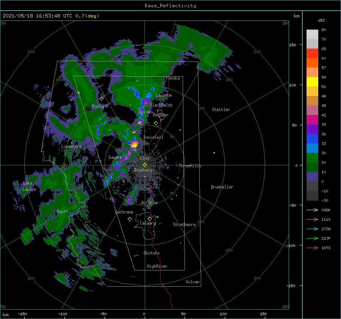The height and width of the screenshot is (319, 341).
Task: Click the ThreeHills label
Action: pyautogui.click(x=190, y=166)
